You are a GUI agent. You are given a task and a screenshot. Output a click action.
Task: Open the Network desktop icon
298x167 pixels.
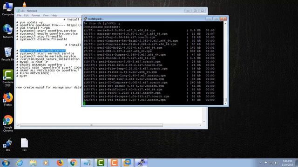[x=7, y=31]
